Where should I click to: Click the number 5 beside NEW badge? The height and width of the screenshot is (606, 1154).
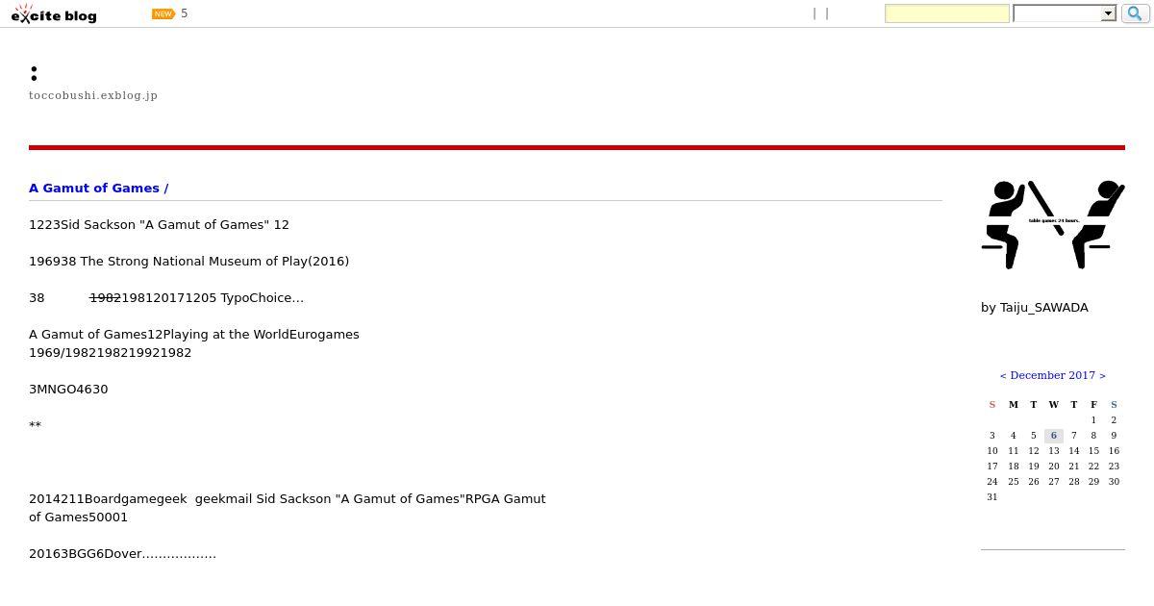185,13
